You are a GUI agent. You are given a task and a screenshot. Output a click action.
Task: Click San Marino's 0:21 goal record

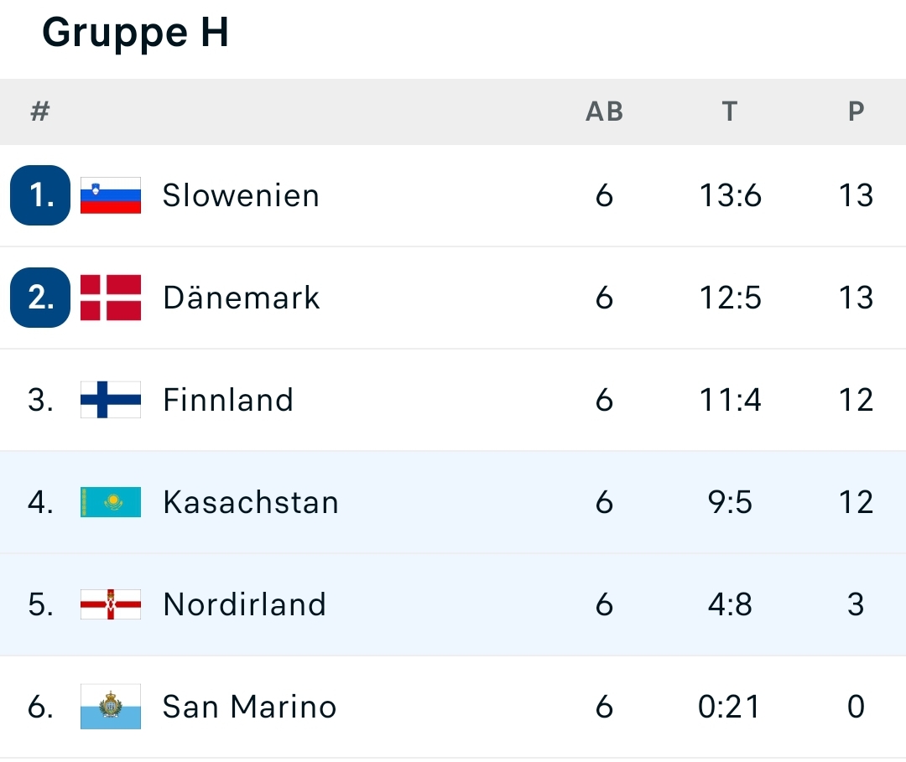[x=729, y=706]
